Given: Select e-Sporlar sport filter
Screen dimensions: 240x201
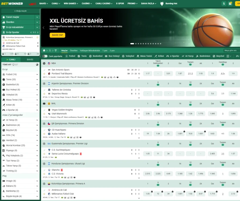Looking at the screenshot, I should pos(173,56).
